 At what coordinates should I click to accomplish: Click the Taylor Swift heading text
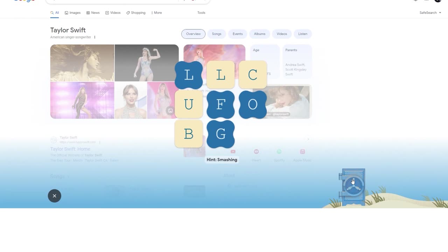(x=68, y=30)
